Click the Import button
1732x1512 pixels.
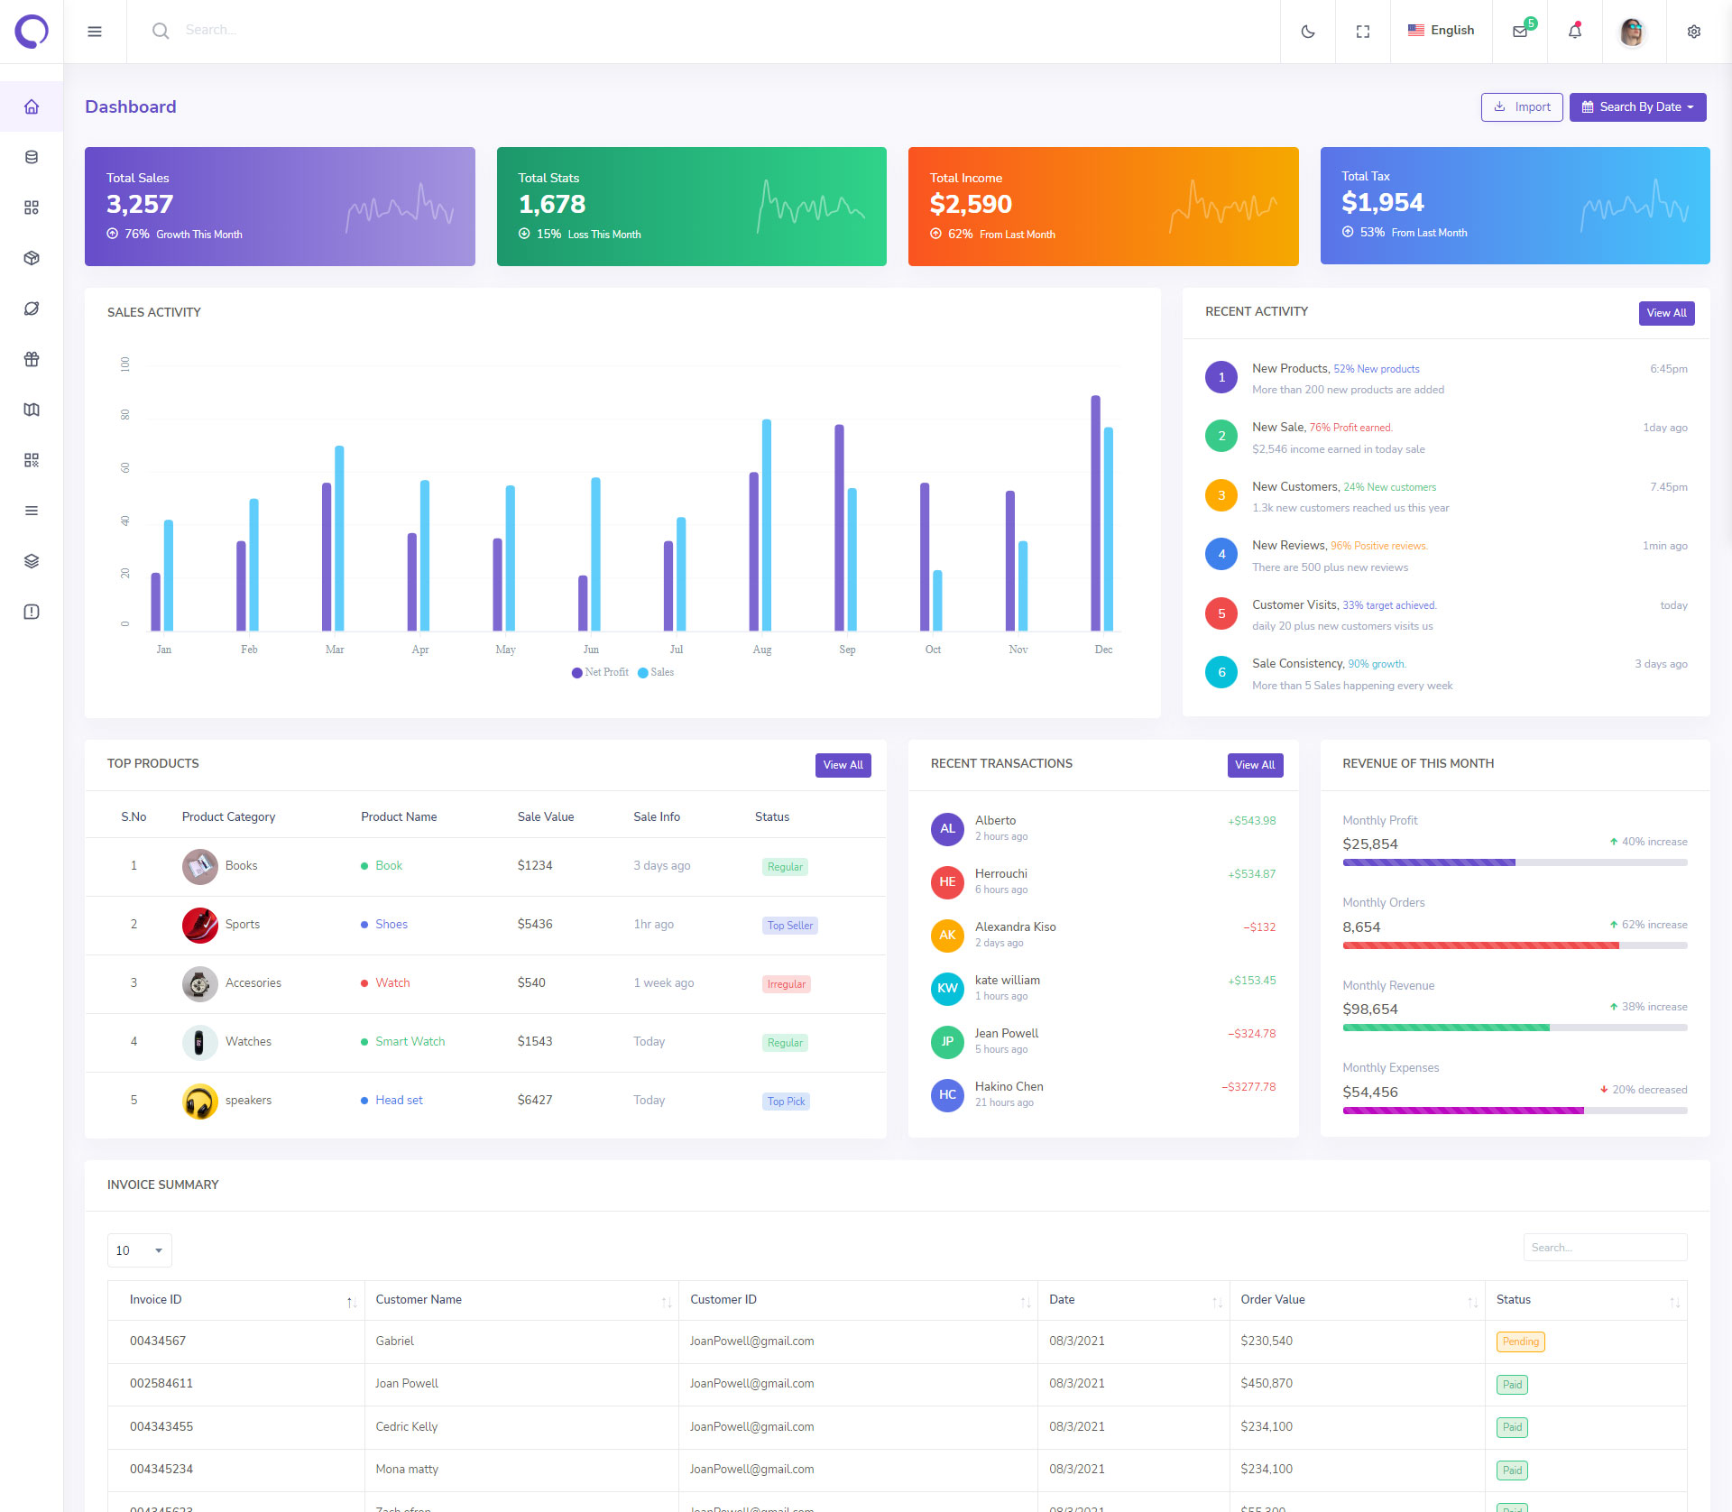pyautogui.click(x=1522, y=106)
